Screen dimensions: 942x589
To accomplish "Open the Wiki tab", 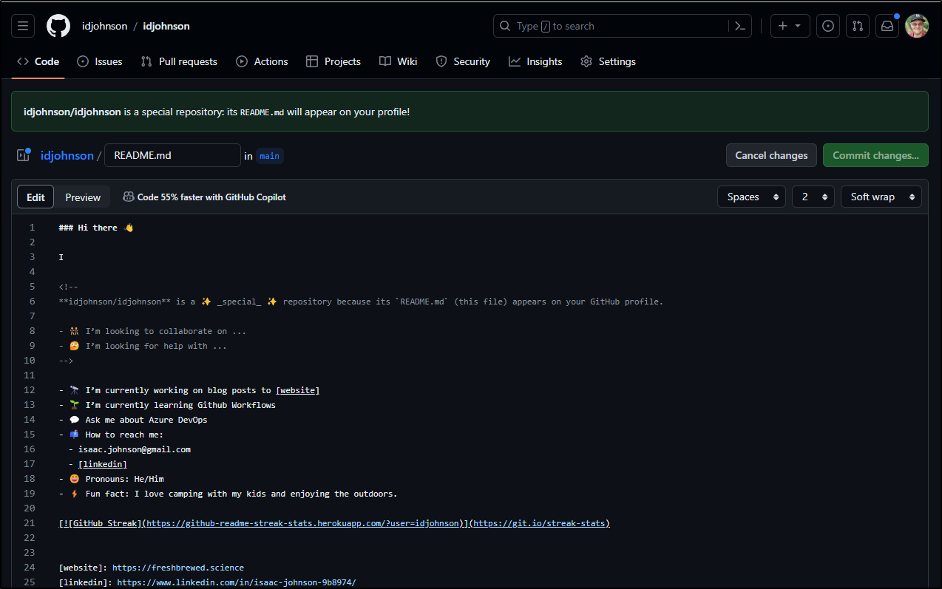I will 399,61.
